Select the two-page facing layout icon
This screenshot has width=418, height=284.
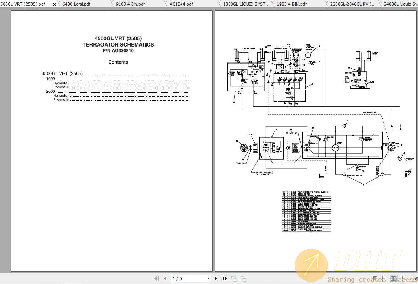394,279
